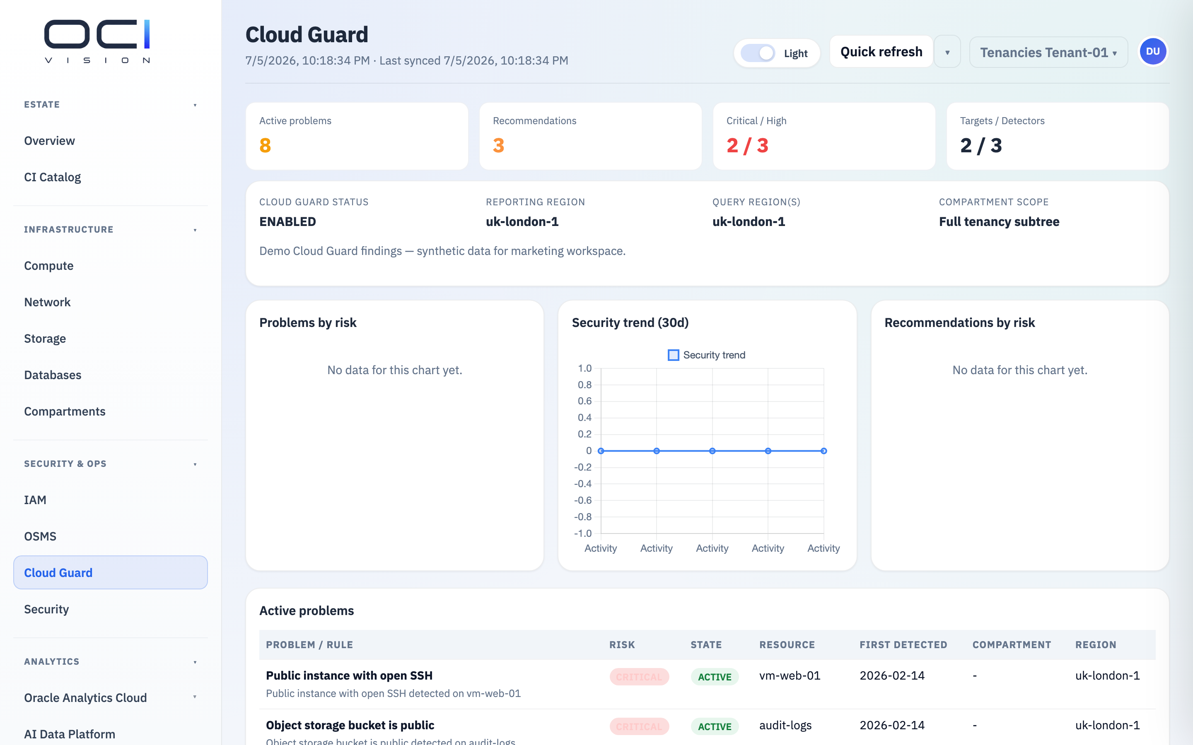Click the last data point on Security trend line
Viewport: 1193px width, 745px height.
click(823, 451)
